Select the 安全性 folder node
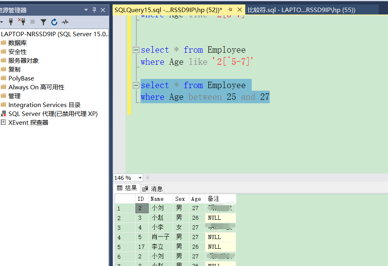388x266 pixels. (17, 52)
